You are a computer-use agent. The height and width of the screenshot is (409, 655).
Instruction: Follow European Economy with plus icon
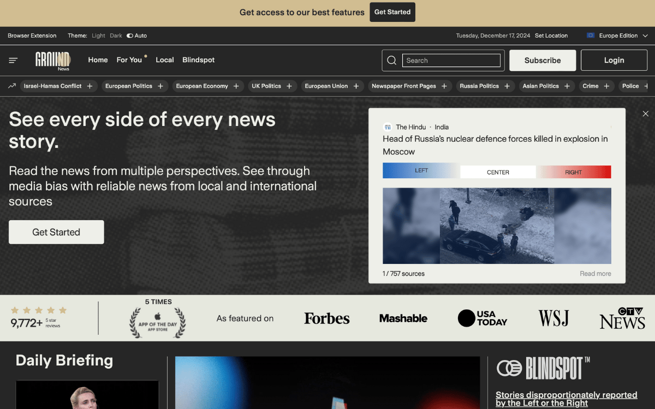pyautogui.click(x=236, y=86)
